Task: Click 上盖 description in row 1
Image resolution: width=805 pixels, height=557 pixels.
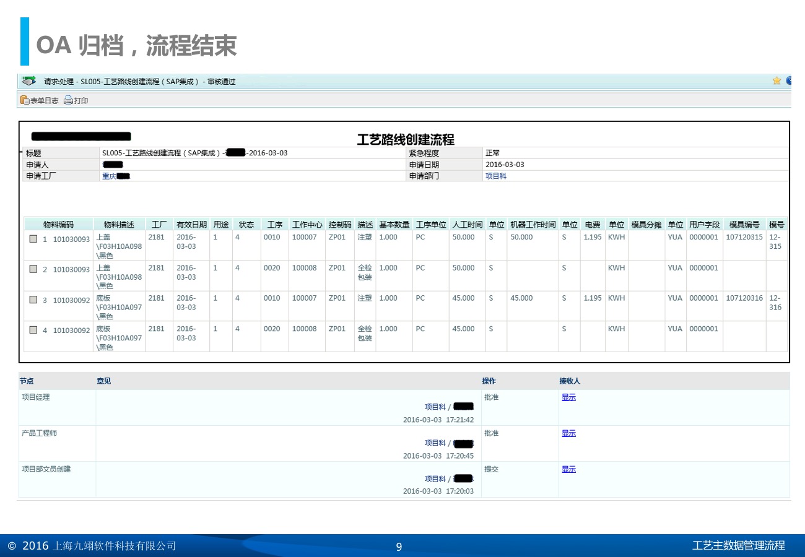Action: pos(119,246)
